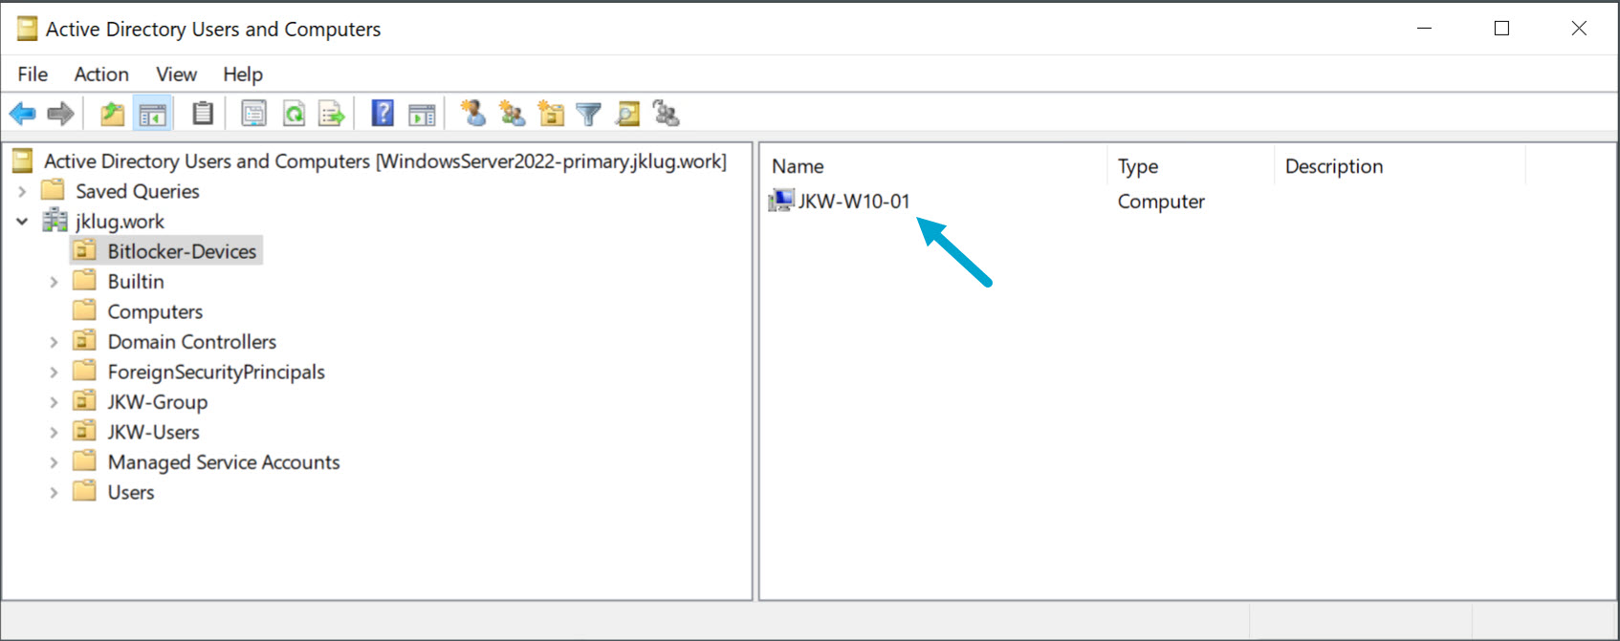Click the jklug.work domain icon

(55, 221)
